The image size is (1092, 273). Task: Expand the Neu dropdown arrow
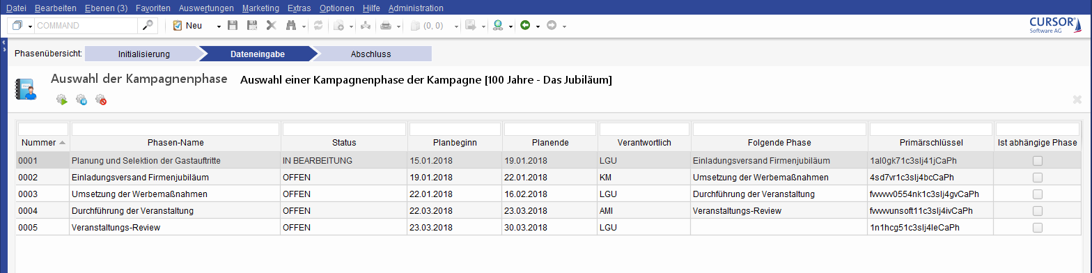pyautogui.click(x=219, y=26)
